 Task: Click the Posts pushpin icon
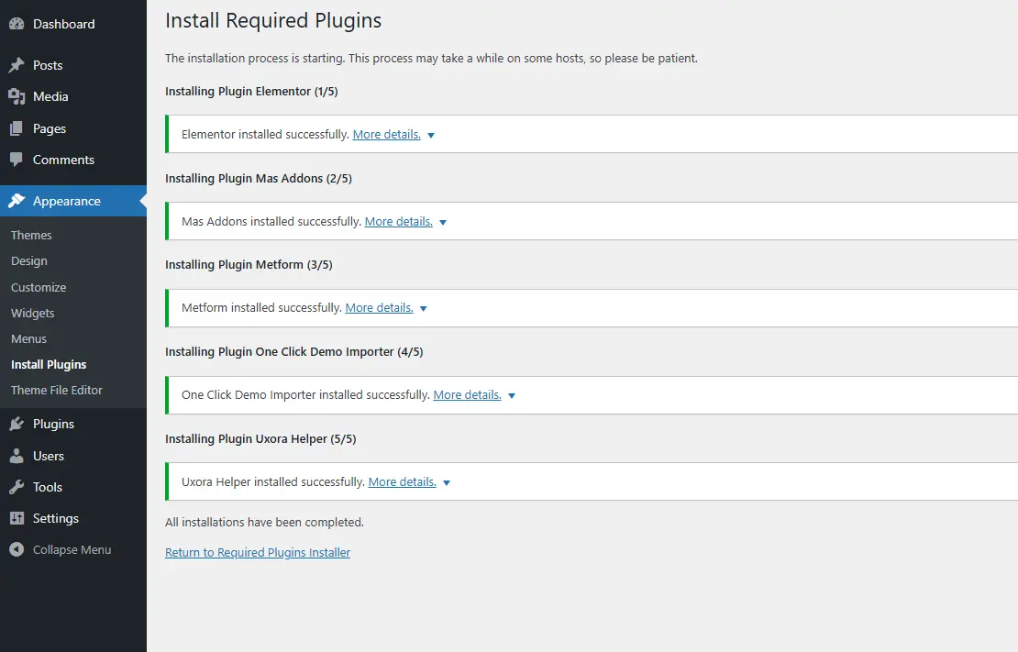tap(17, 65)
